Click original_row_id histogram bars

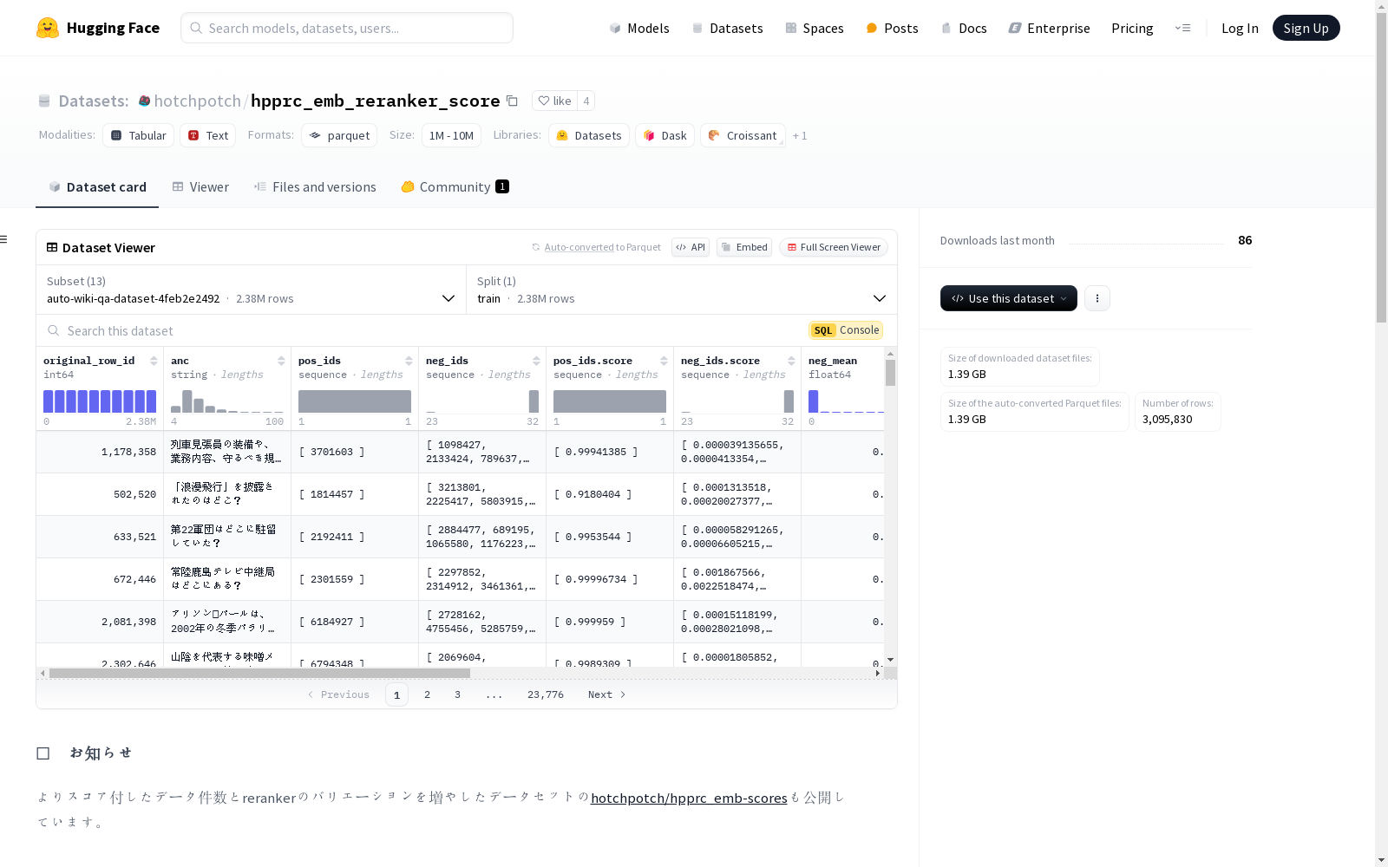[100, 401]
